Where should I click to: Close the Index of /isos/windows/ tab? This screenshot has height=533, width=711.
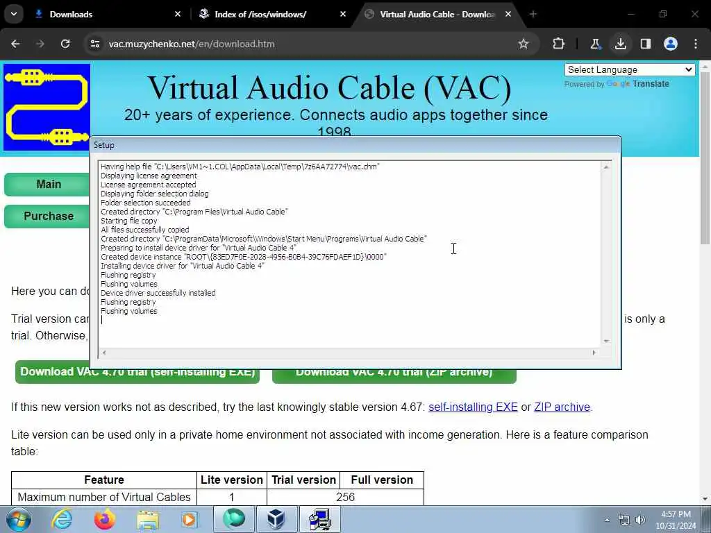(x=343, y=14)
